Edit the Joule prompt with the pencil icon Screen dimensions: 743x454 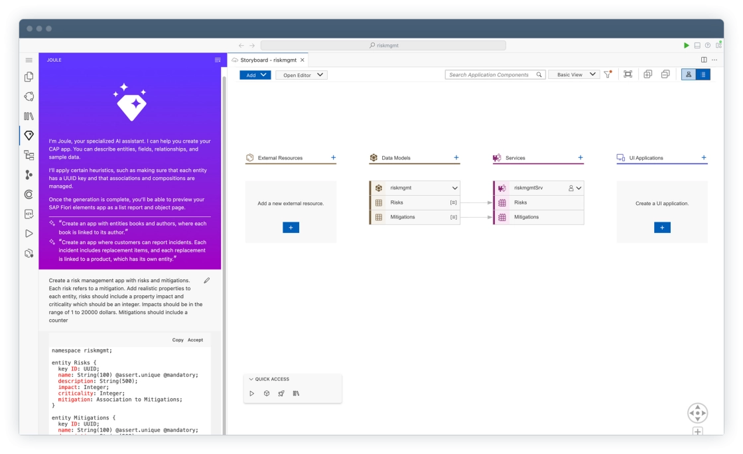point(206,281)
